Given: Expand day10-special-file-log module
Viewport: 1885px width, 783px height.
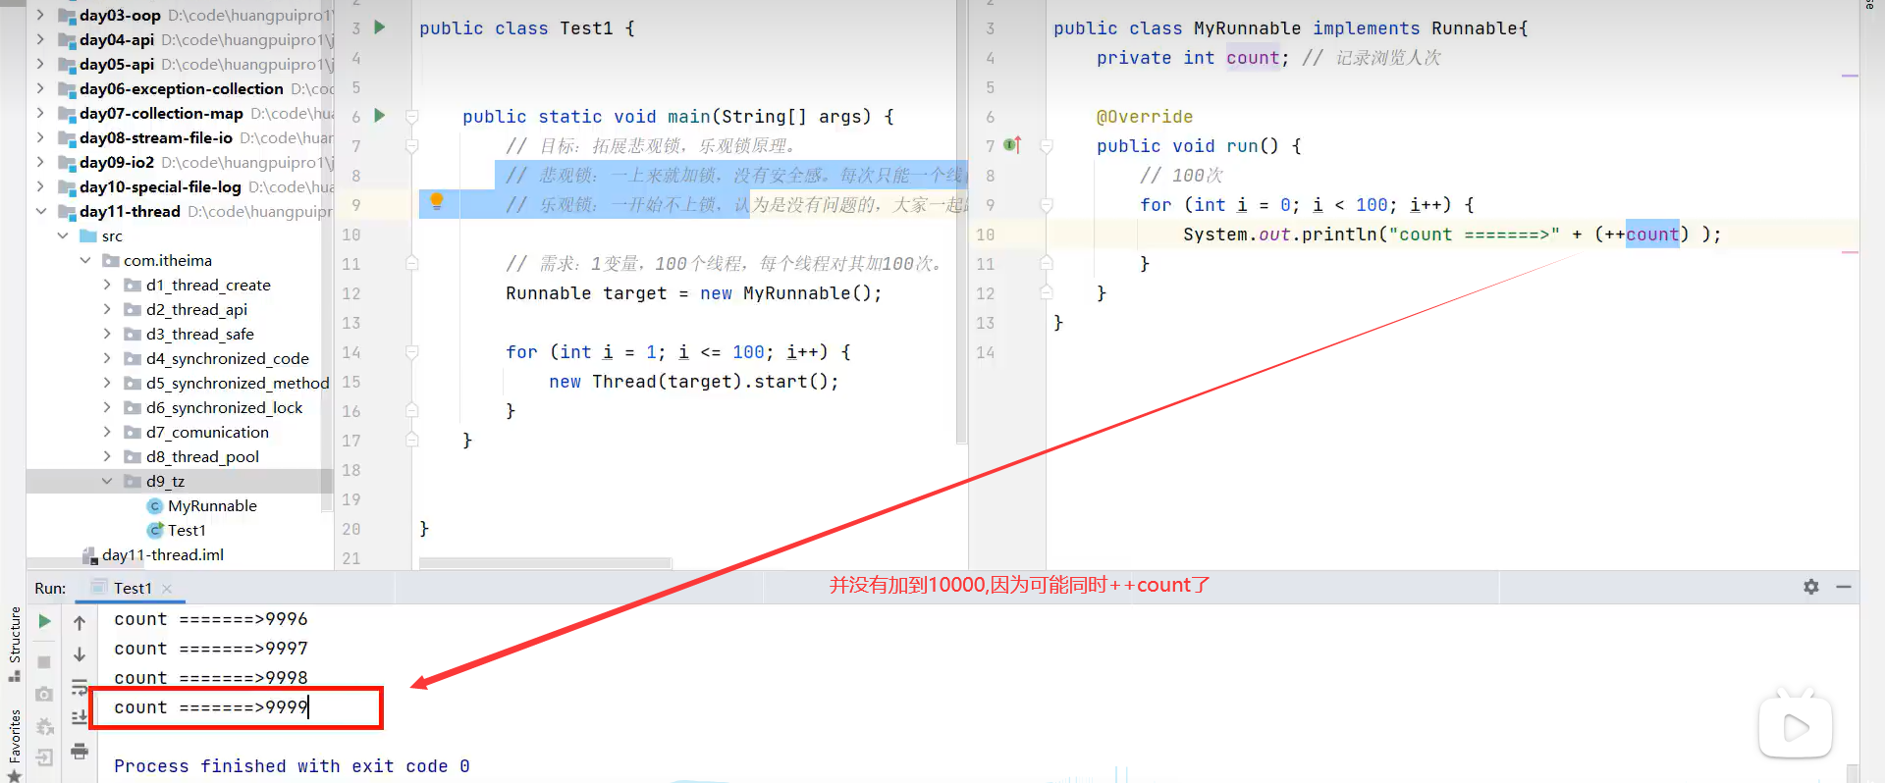Looking at the screenshot, I should [40, 186].
